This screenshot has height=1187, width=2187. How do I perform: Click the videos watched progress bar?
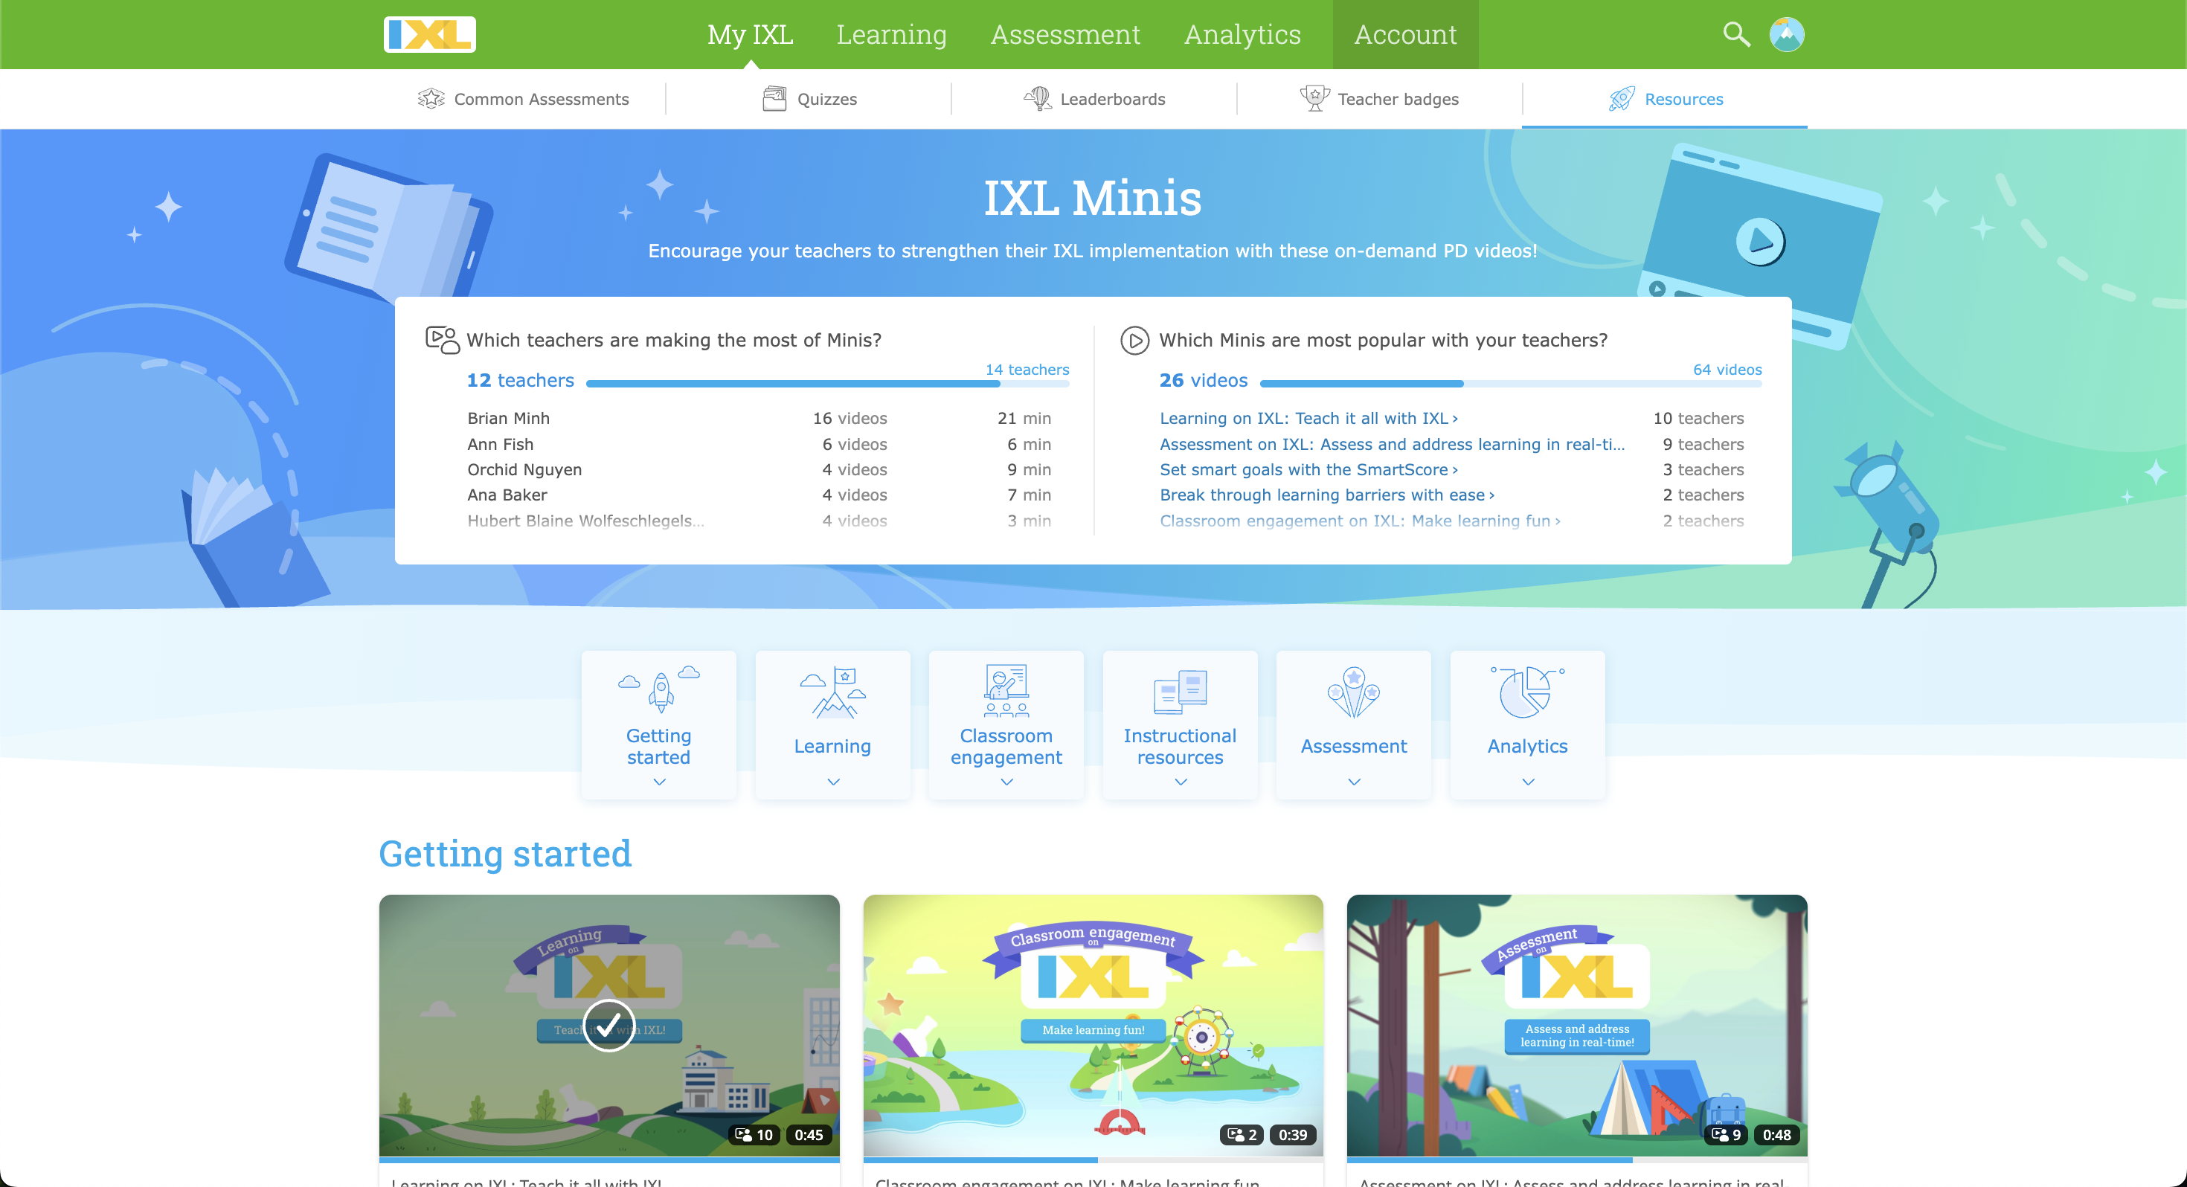coord(1510,384)
